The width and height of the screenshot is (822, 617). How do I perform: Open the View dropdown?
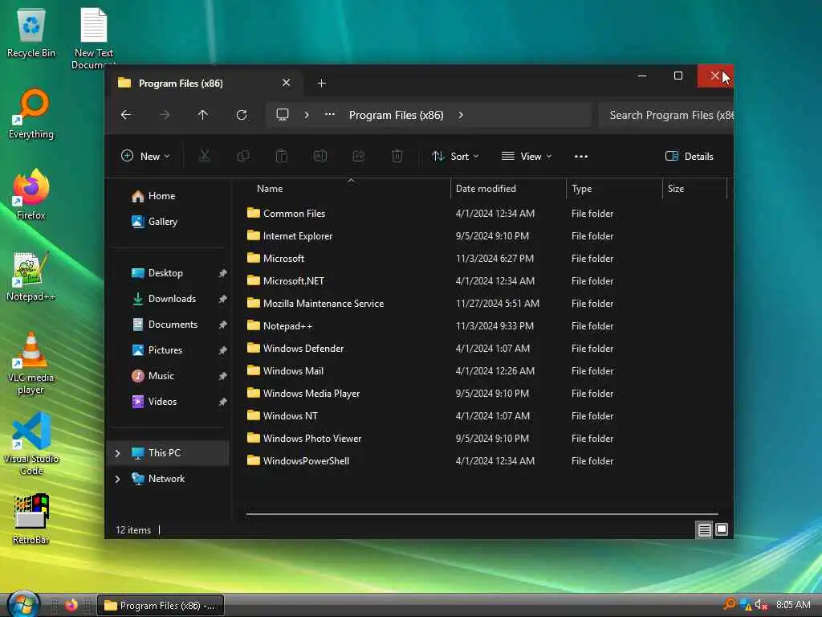[x=527, y=157]
